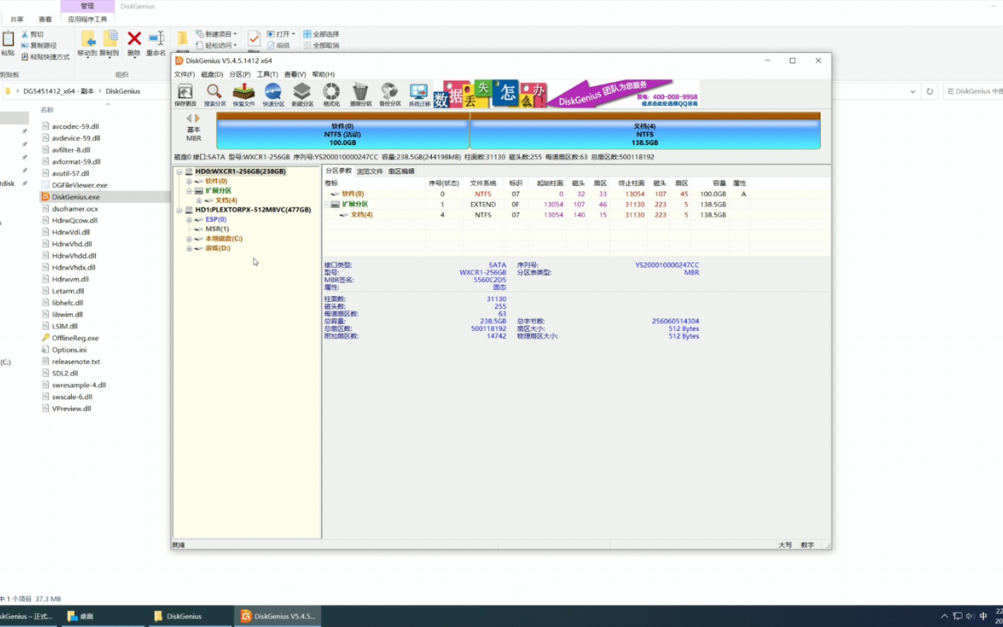The image size is (1003, 627).
Task: Open the 查看(V) menu
Action: (295, 74)
